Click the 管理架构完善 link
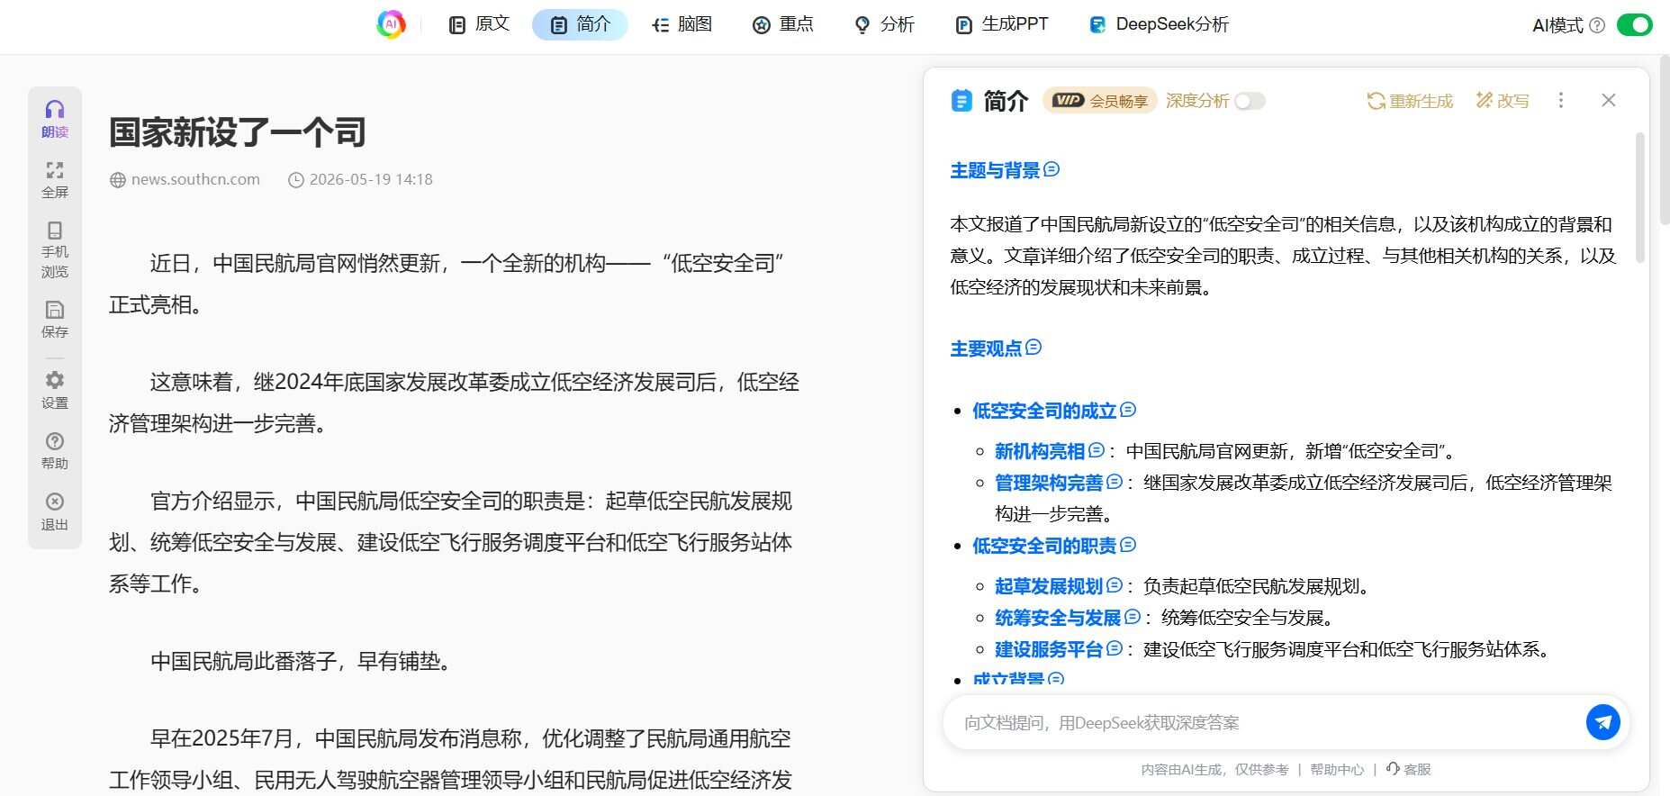This screenshot has width=1670, height=796. point(1049,483)
